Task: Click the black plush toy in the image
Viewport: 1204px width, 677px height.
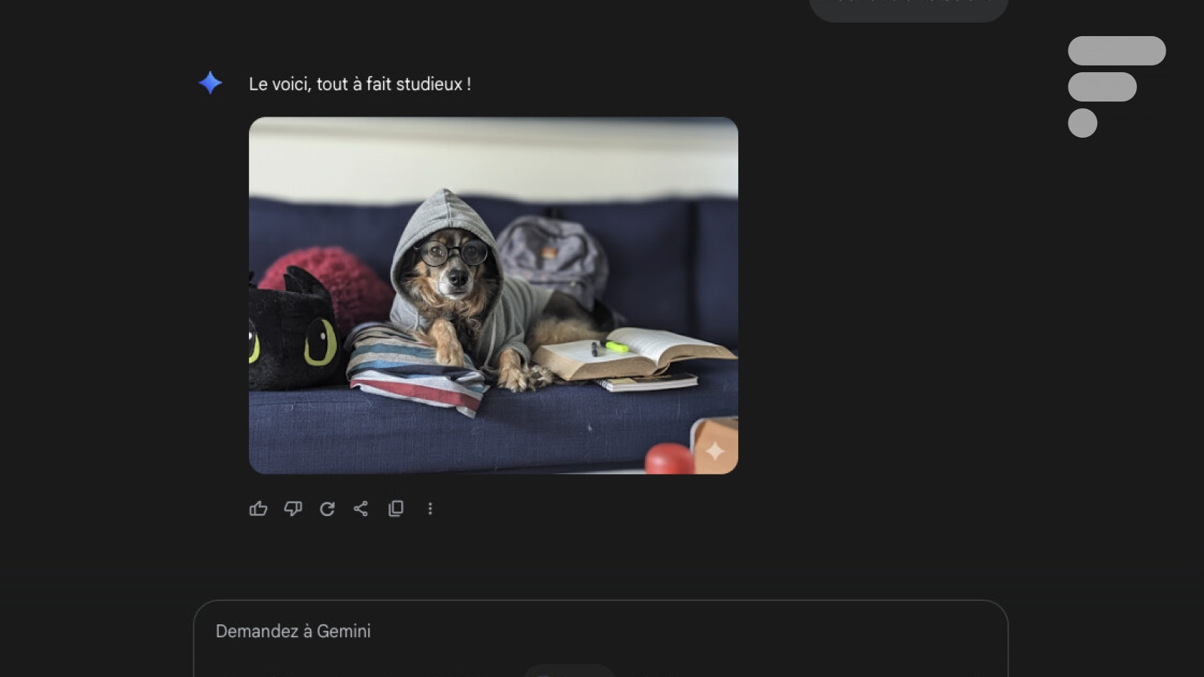Action: 295,330
